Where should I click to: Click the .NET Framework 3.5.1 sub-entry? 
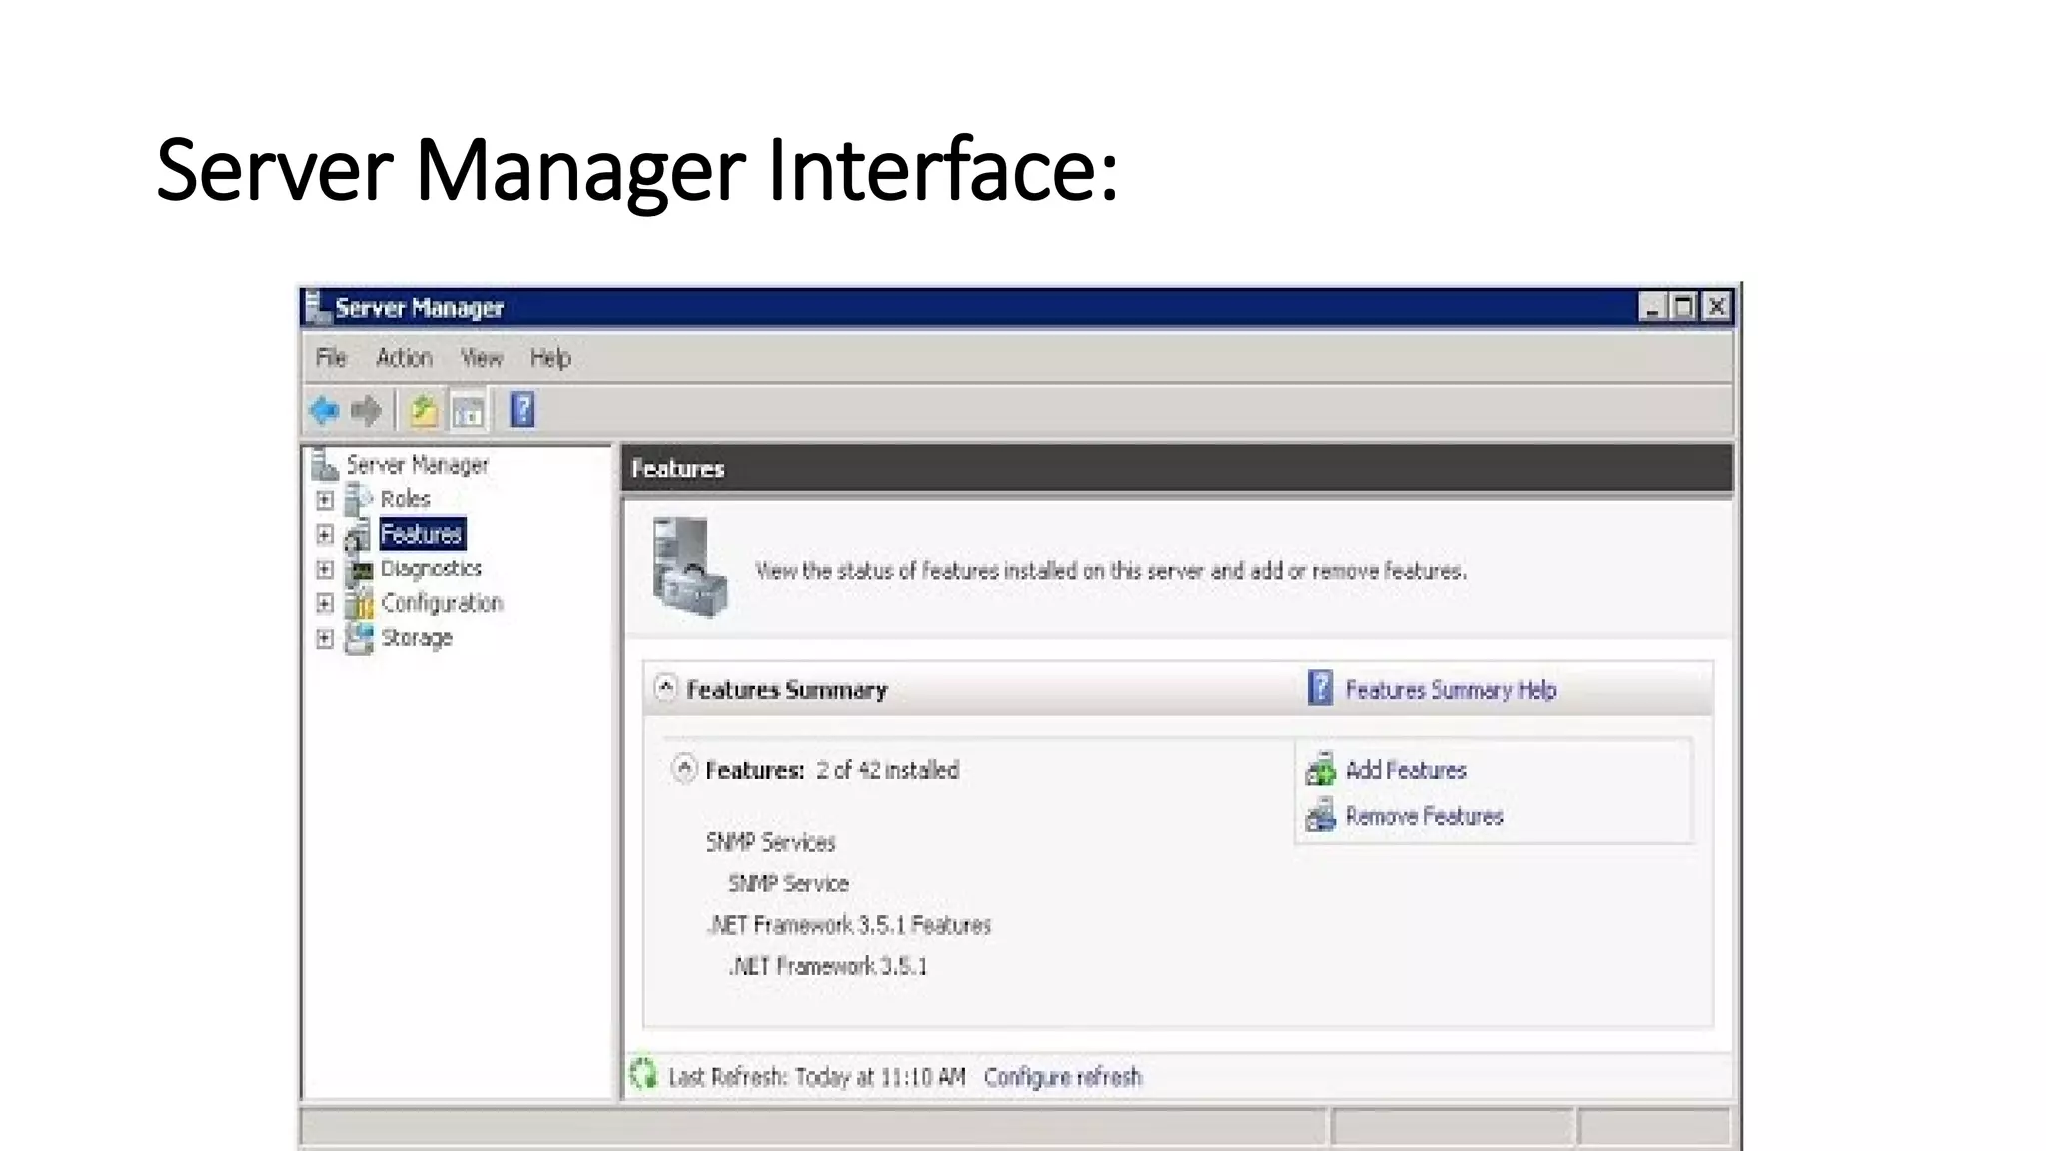coord(828,966)
